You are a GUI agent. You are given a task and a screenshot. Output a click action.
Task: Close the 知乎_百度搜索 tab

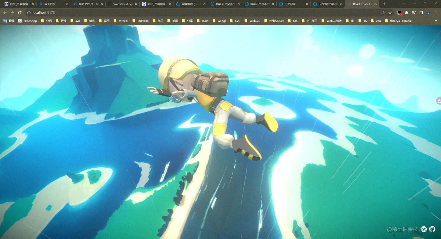(x=170, y=4)
